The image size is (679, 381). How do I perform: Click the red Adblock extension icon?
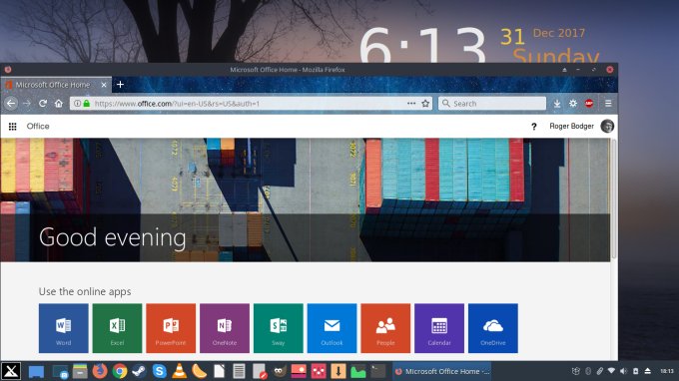pos(589,104)
